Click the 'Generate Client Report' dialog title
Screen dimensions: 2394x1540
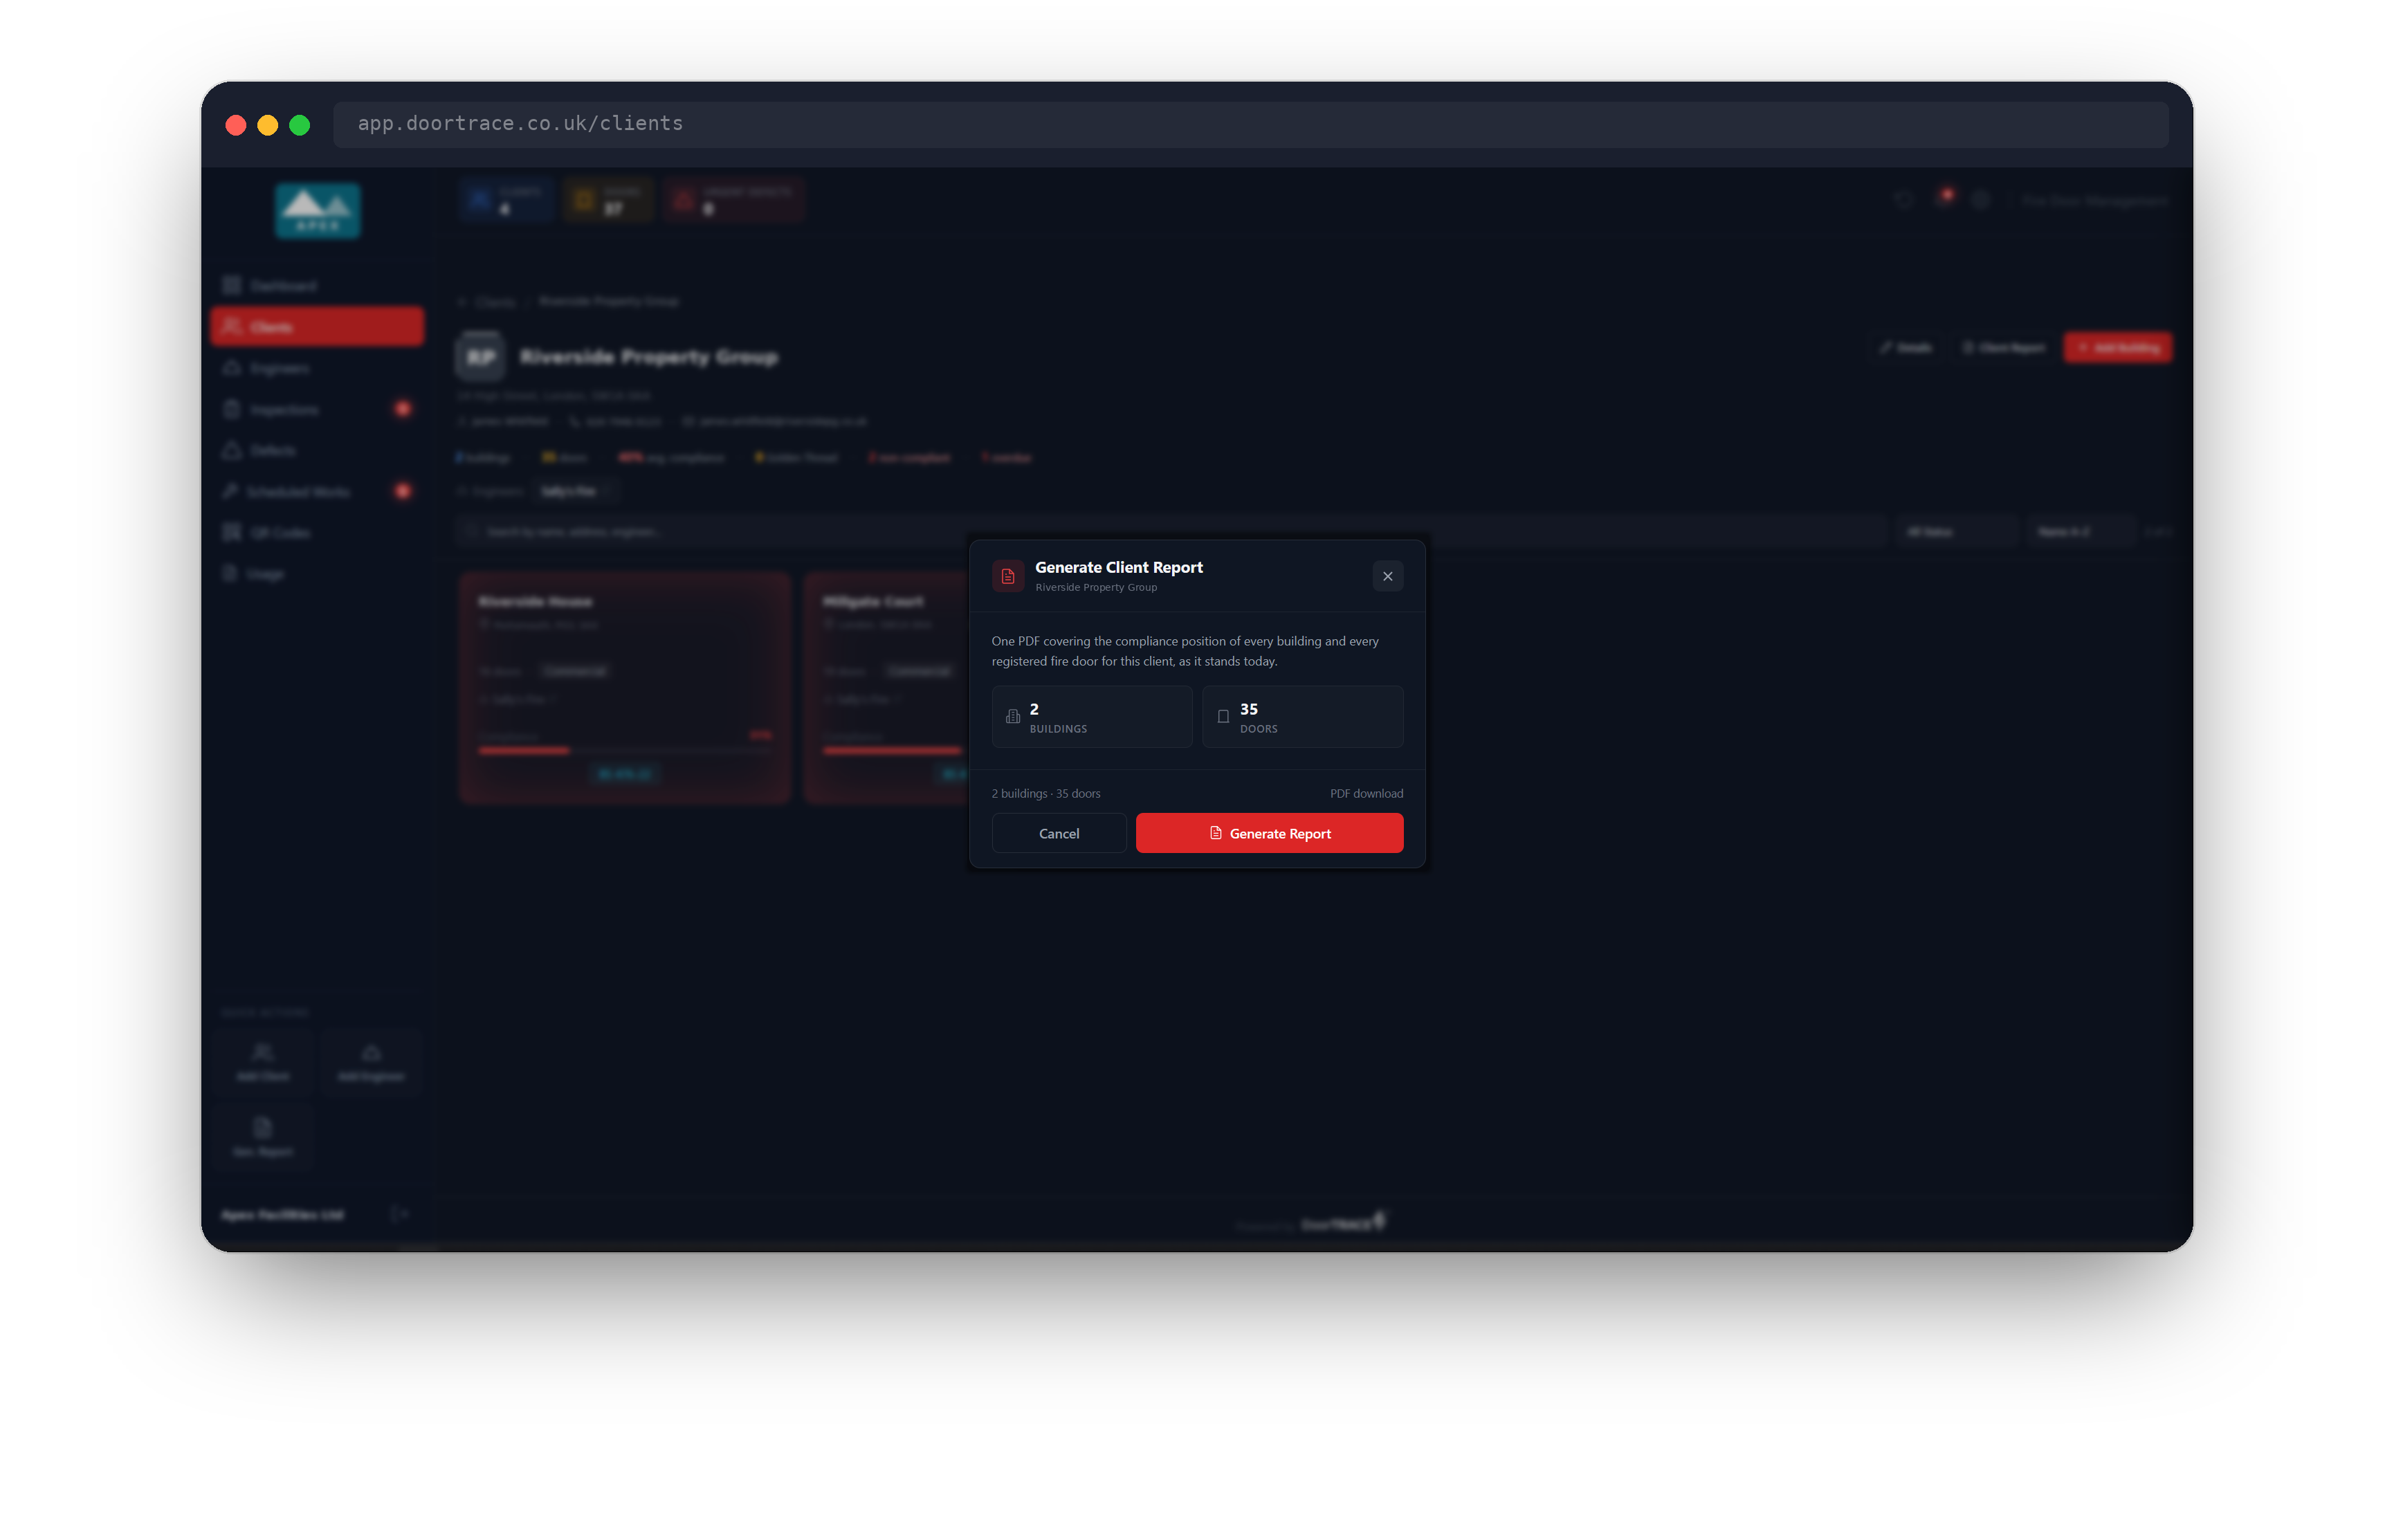point(1118,567)
